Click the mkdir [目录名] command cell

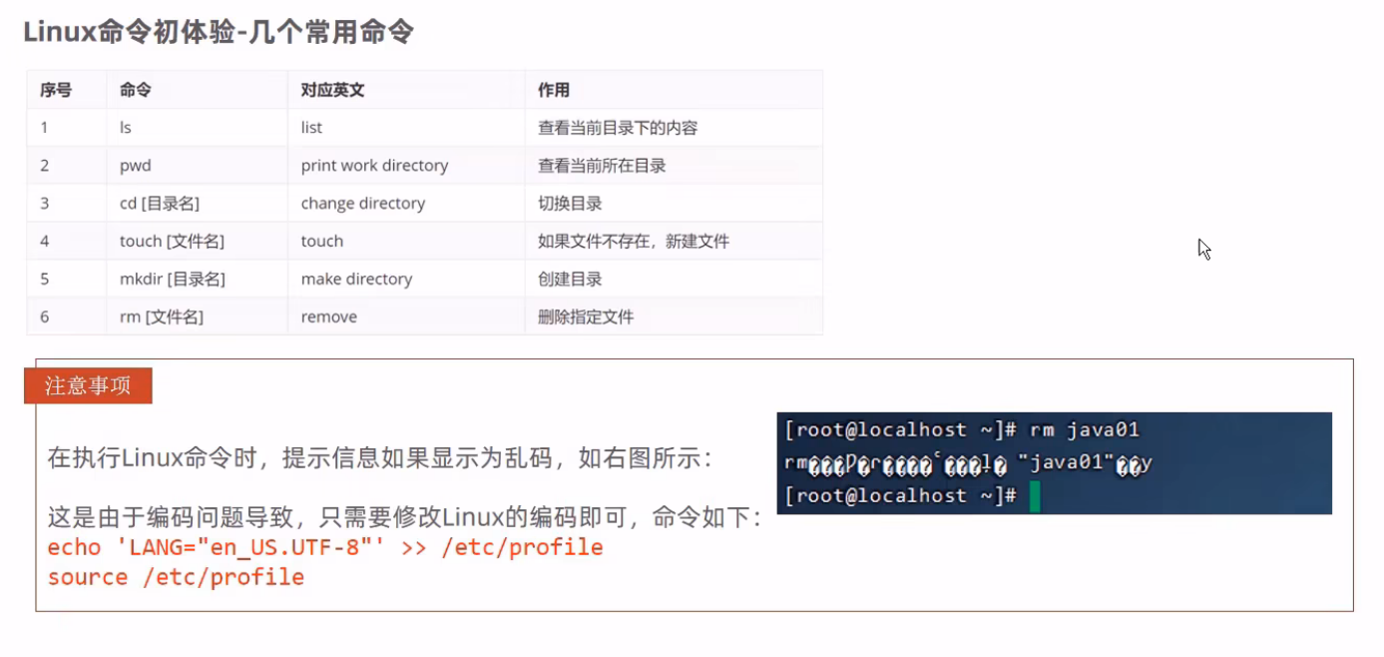click(x=172, y=280)
